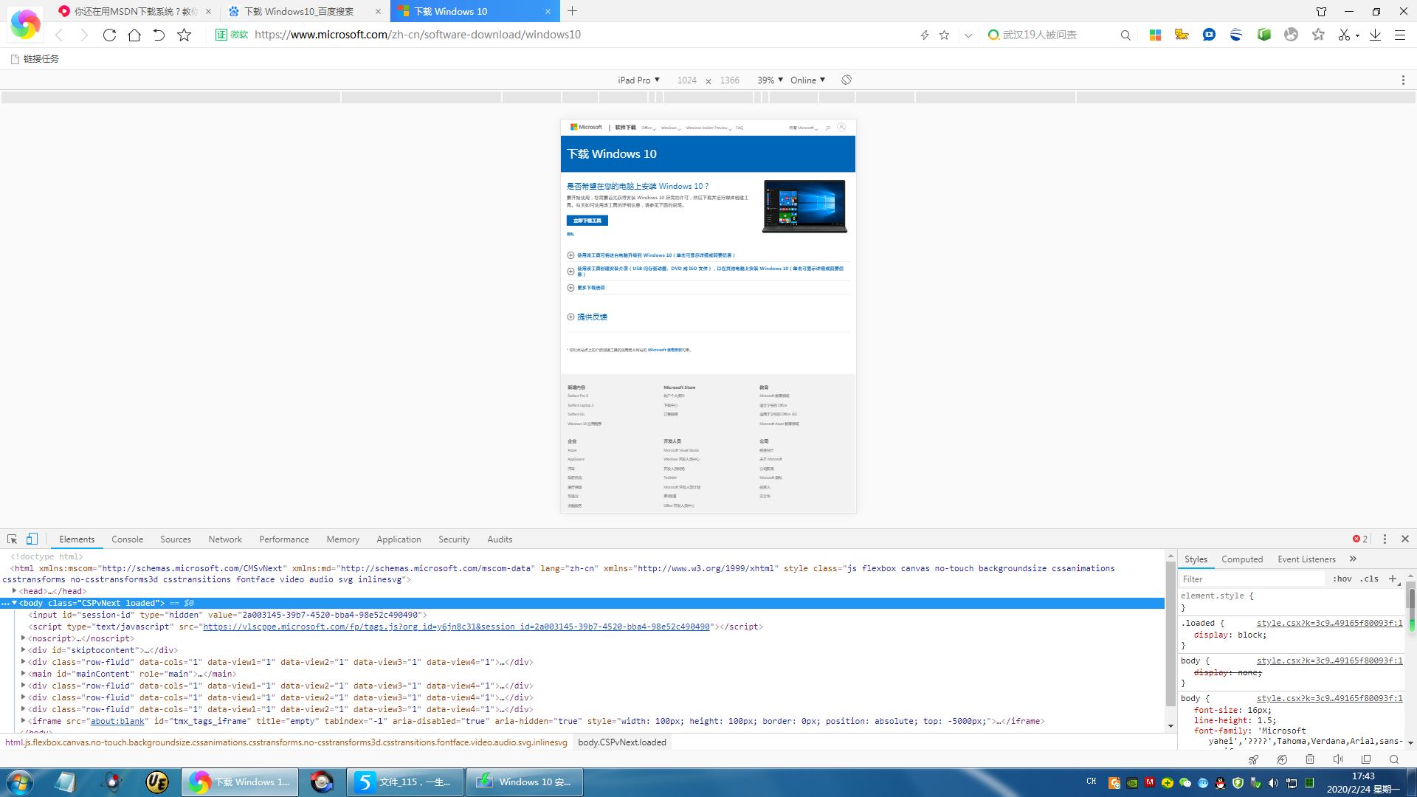Screen dimensions: 1417x797
Task: Close the DevTools panel
Action: (x=1405, y=539)
